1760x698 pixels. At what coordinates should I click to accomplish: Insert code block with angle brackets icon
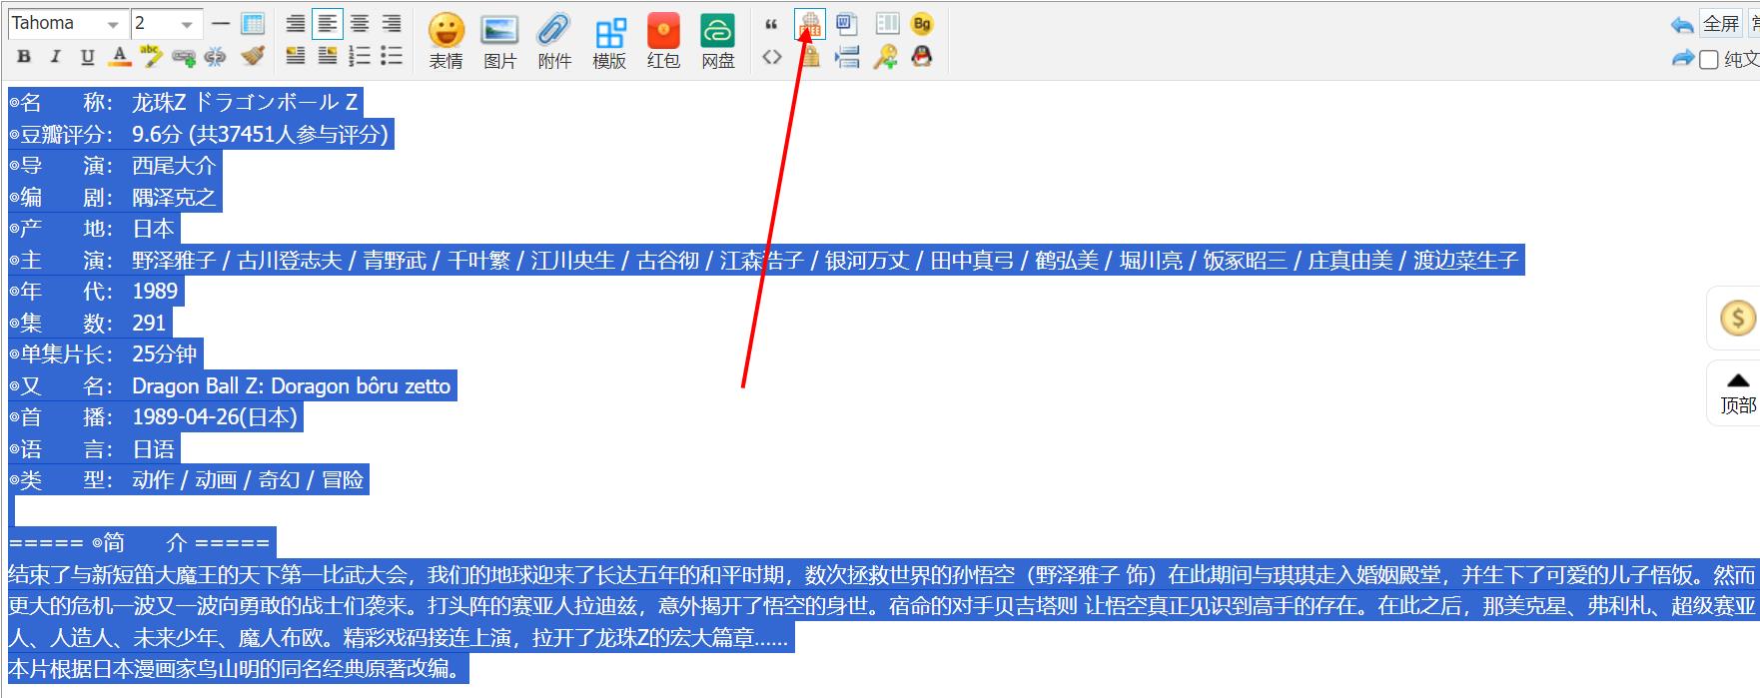pos(771,57)
